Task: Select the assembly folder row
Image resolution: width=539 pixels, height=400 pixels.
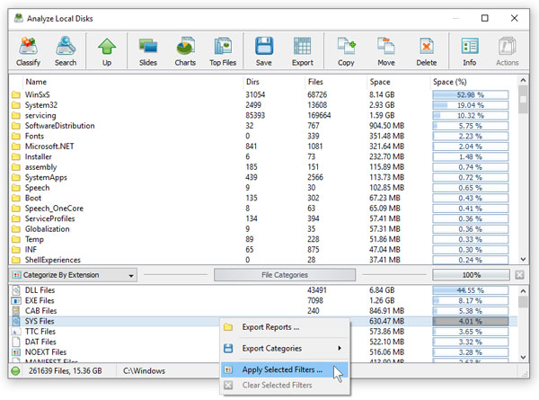Action: (x=263, y=167)
